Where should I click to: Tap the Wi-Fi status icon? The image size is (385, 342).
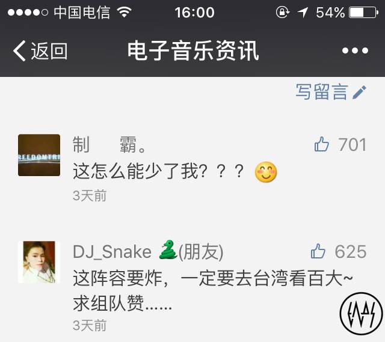click(125, 11)
